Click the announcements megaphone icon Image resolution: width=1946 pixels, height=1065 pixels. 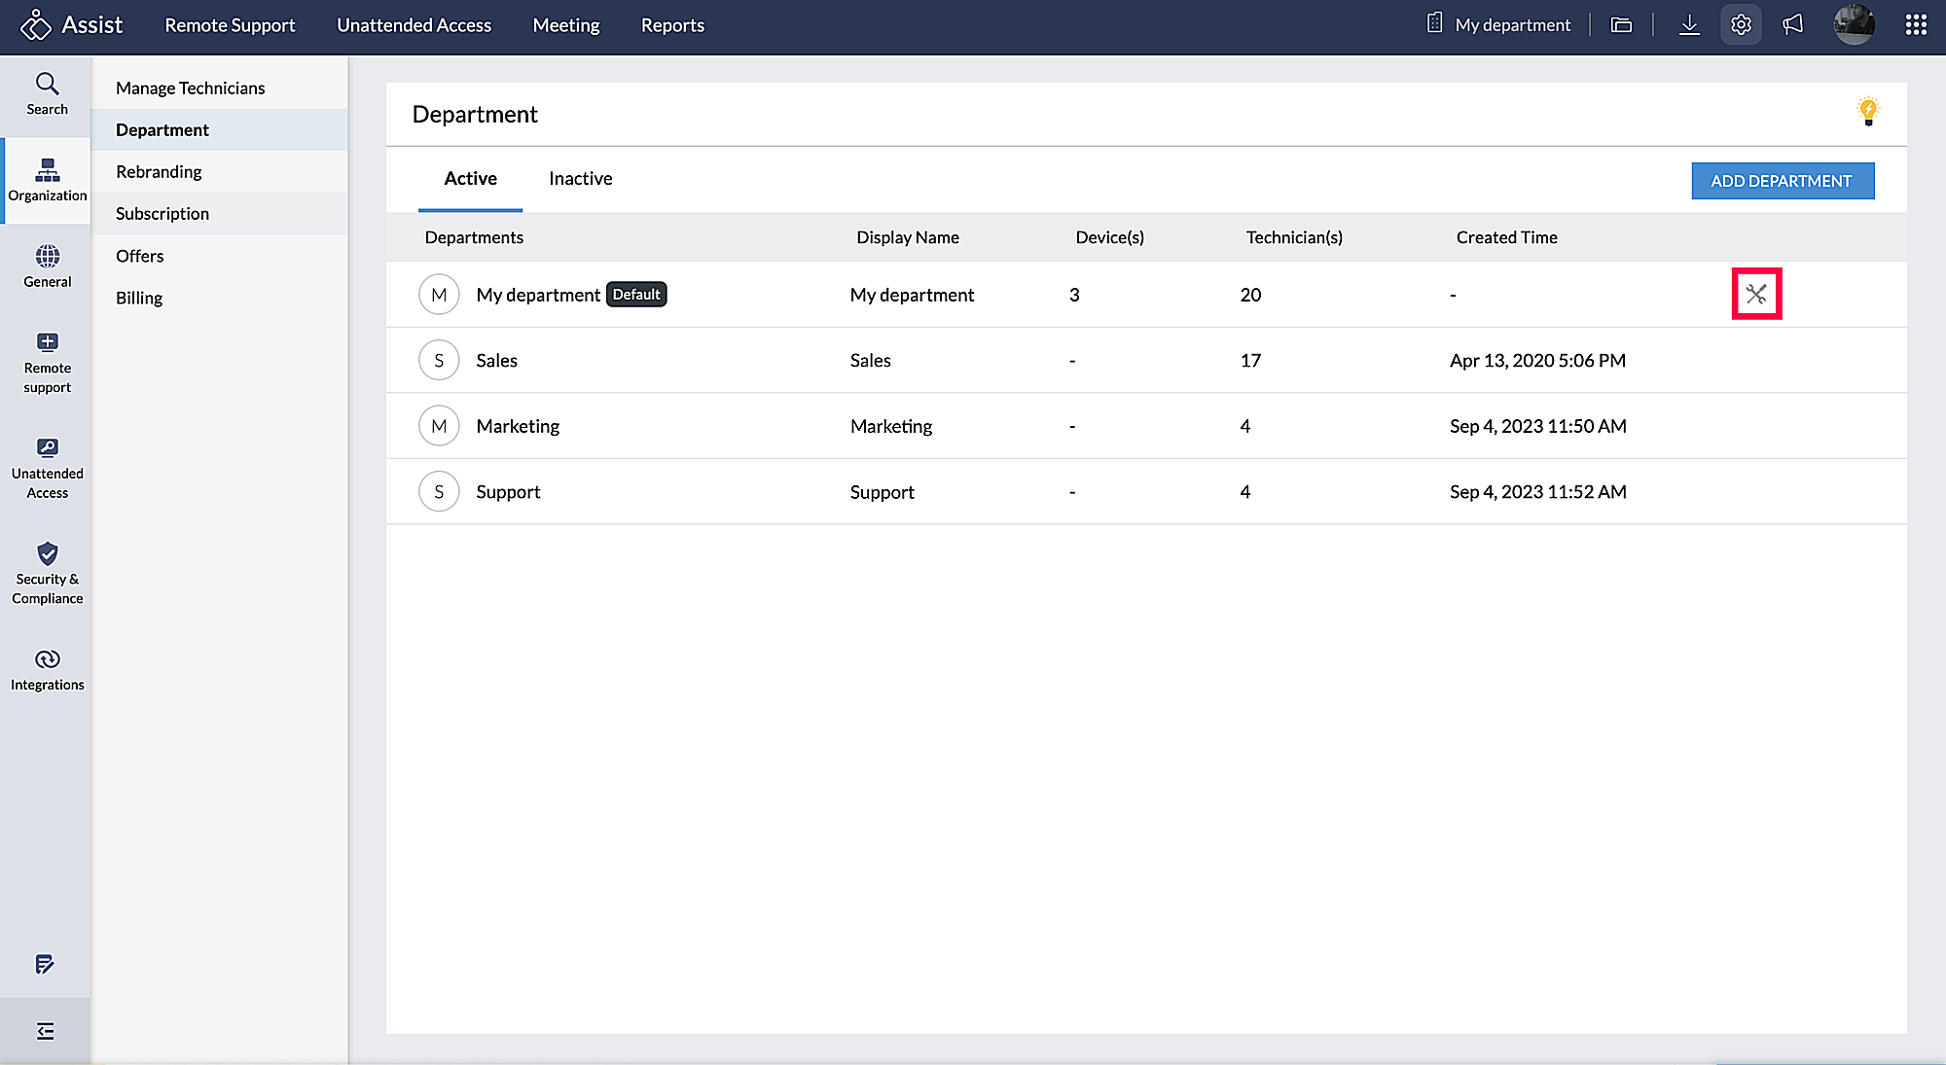click(x=1793, y=24)
